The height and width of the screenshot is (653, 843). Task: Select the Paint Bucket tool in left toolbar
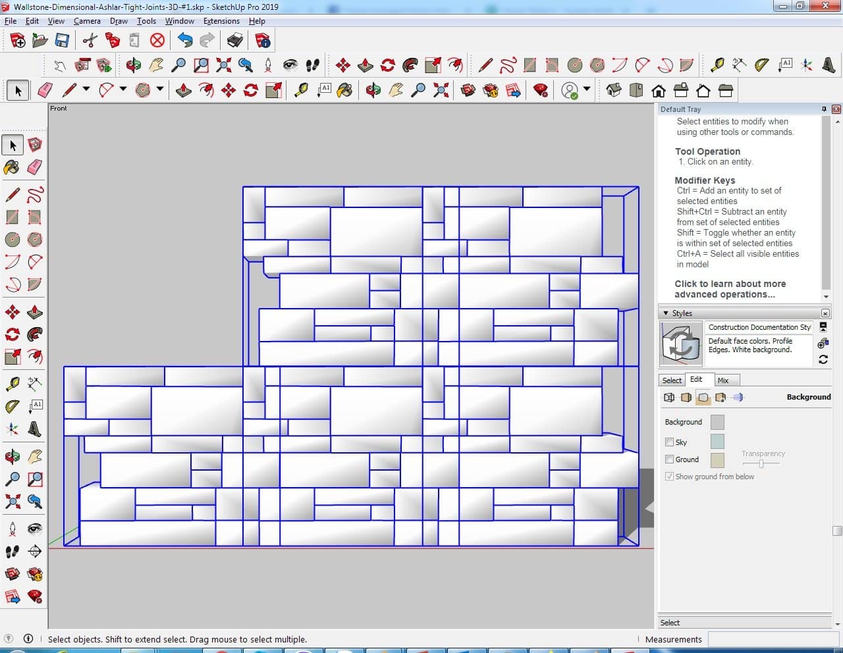[12, 167]
